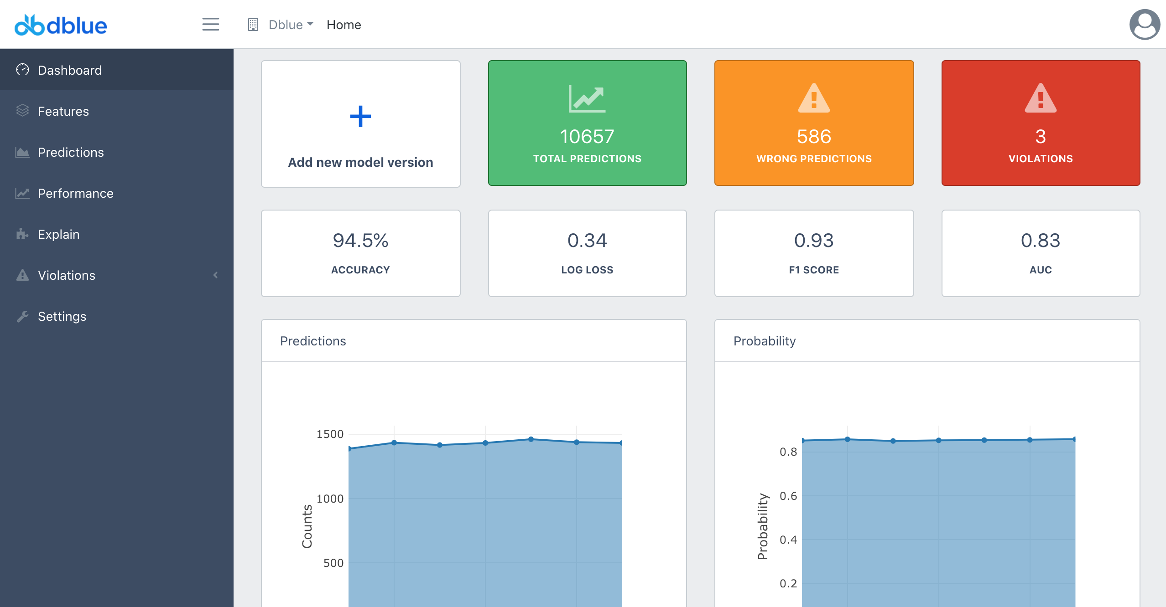Open Features in the sidebar
The image size is (1166, 607).
coord(63,111)
